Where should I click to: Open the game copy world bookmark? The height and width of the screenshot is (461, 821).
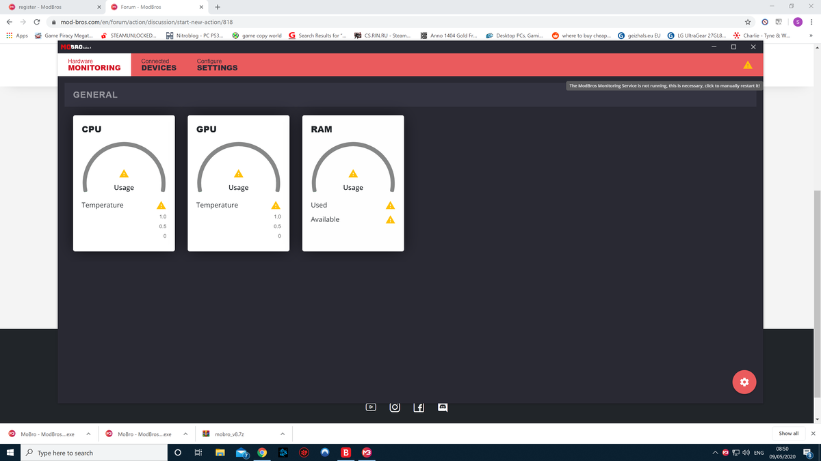pos(257,36)
